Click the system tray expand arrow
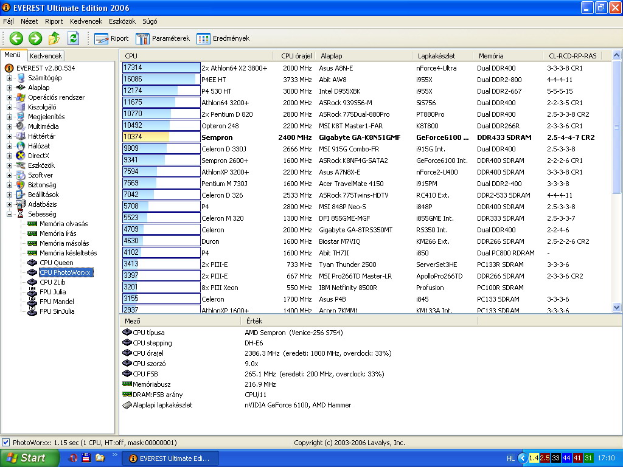 pos(523,458)
